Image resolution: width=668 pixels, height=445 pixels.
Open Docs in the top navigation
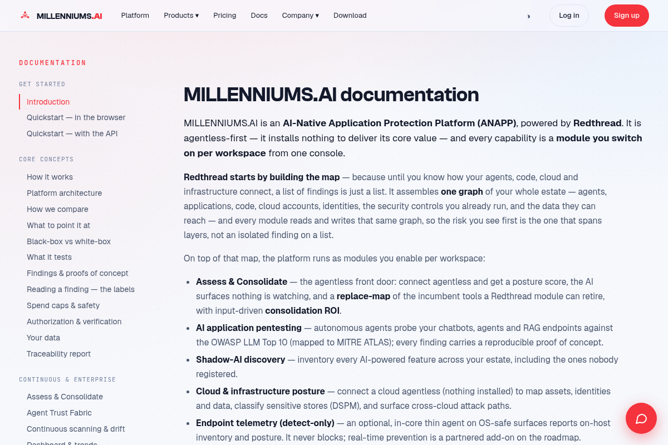(x=259, y=16)
